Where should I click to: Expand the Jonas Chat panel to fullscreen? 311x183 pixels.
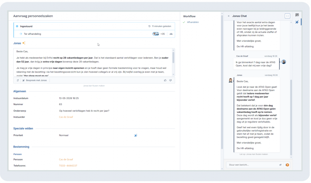pyautogui.click(x=287, y=16)
